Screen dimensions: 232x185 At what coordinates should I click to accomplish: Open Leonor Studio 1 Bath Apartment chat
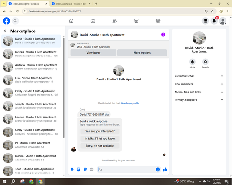[31, 119]
